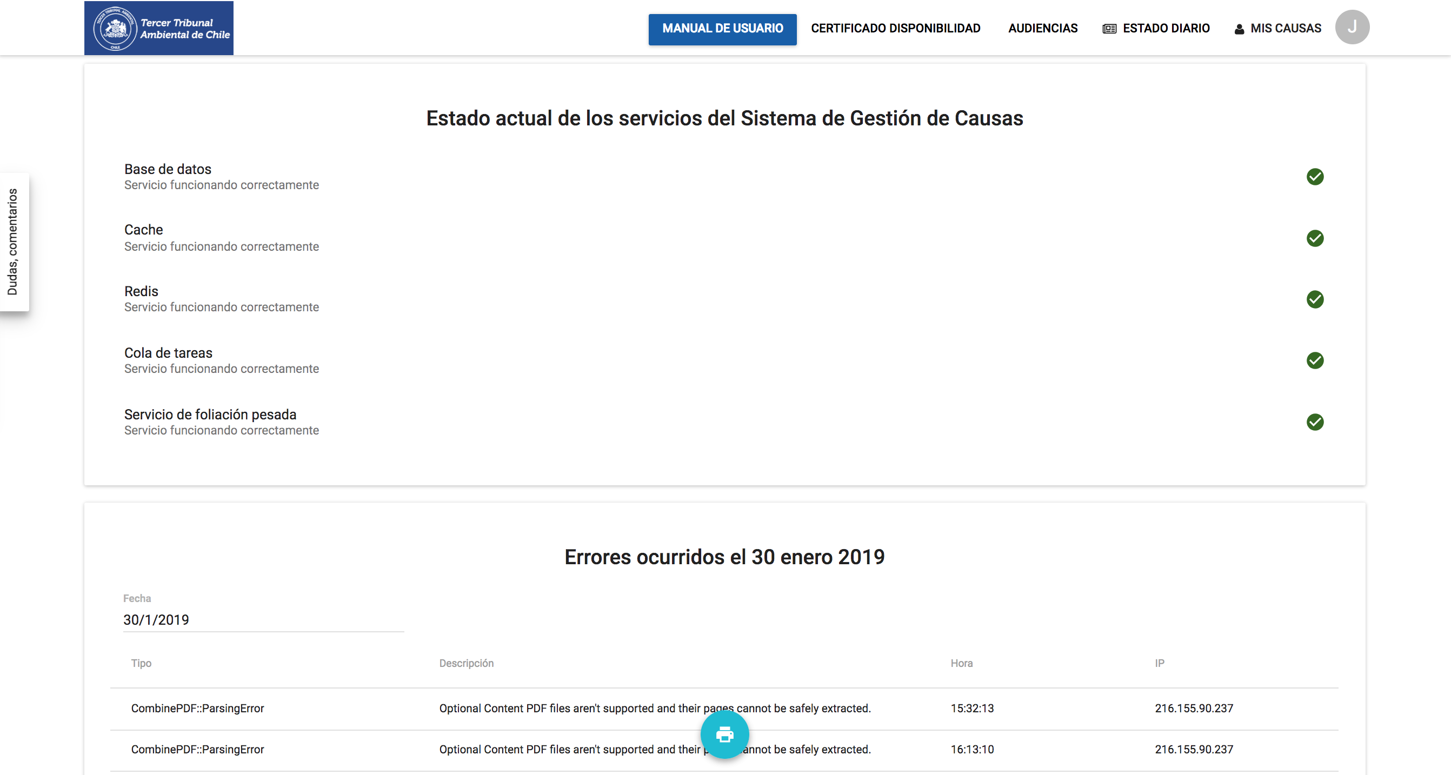
Task: Navigate to Mis Causas
Action: click(1277, 29)
